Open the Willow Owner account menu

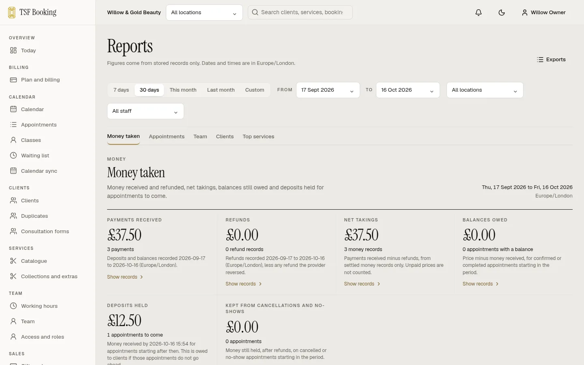[x=543, y=13]
